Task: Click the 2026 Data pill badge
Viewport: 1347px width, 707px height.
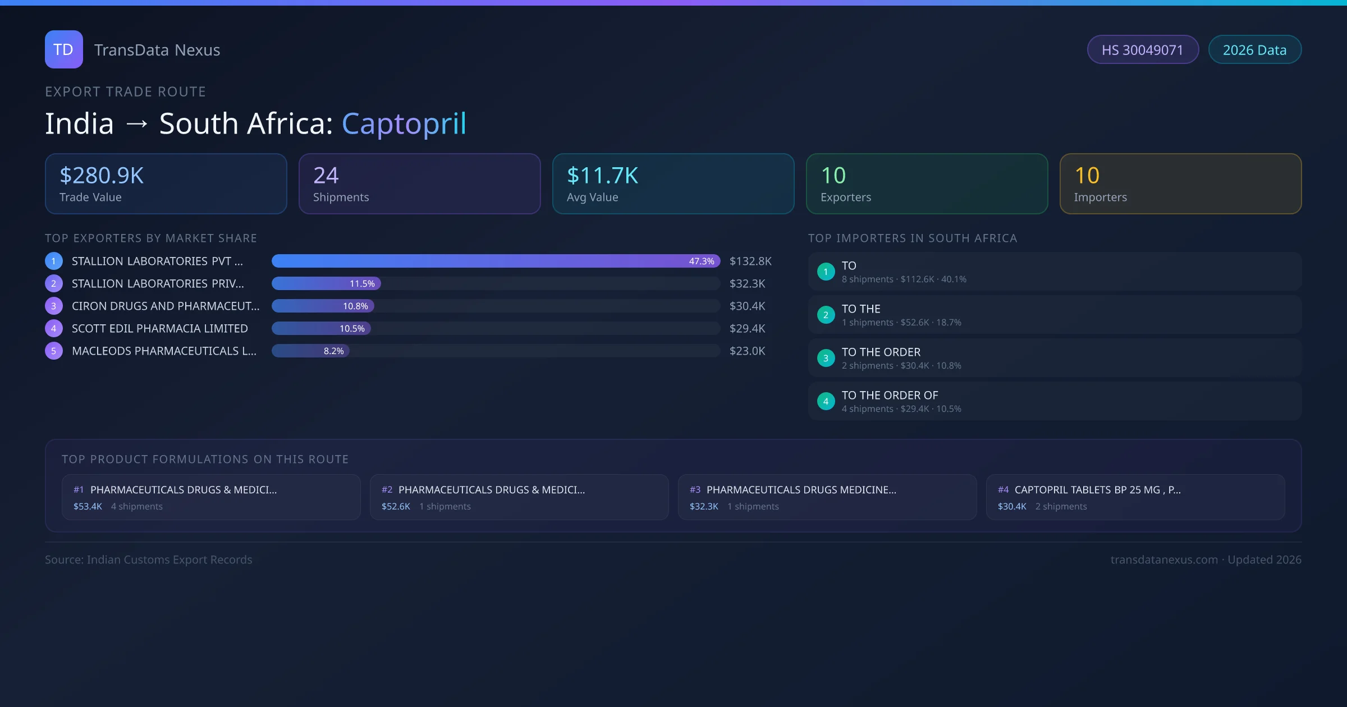Action: (1254, 50)
